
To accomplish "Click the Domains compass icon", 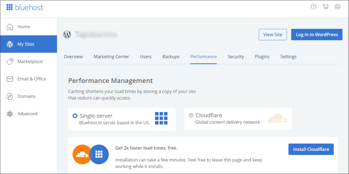I will click(10, 97).
